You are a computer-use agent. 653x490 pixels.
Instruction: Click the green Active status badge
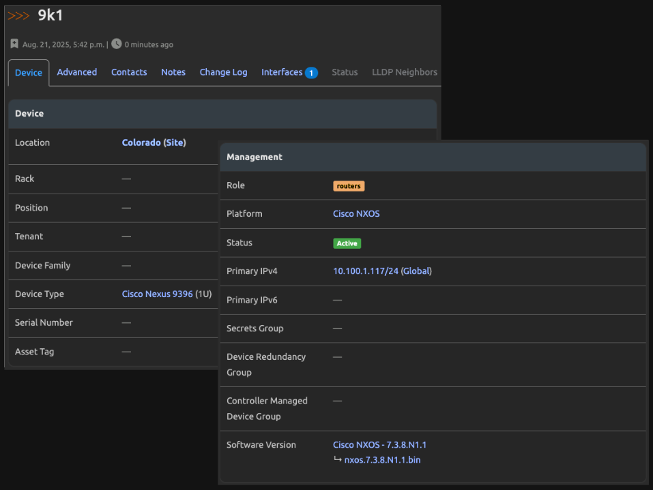347,243
